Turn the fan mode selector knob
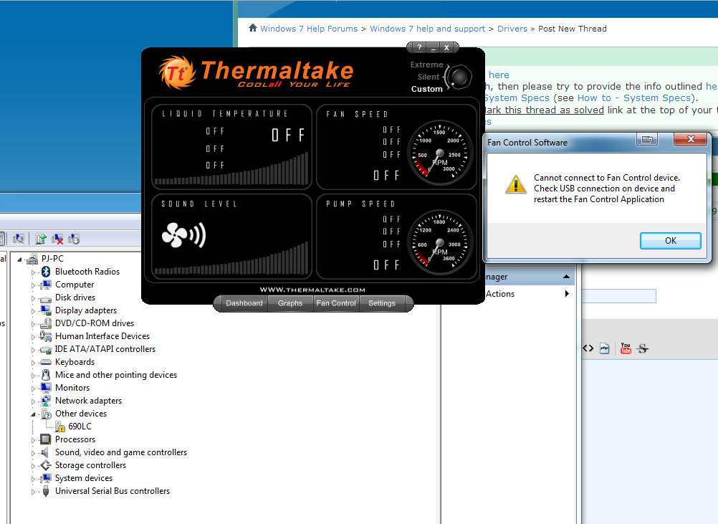Image resolution: width=718 pixels, height=524 pixels. [459, 77]
